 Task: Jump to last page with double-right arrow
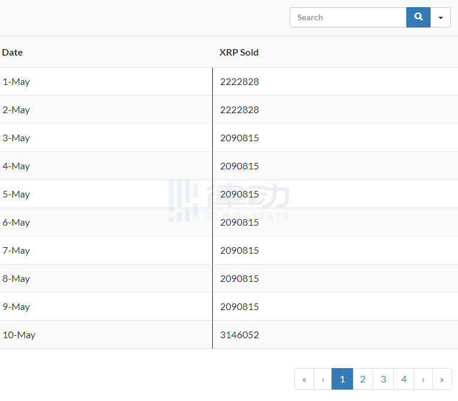point(442,379)
